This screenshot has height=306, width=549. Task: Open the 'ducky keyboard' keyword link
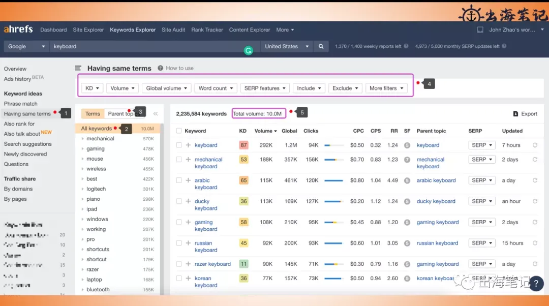(205, 205)
